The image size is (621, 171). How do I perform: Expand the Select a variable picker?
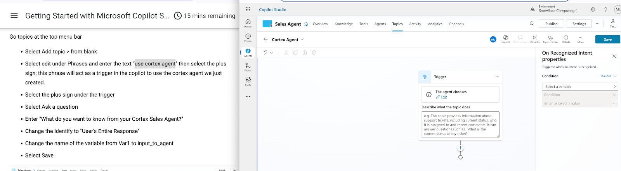click(x=579, y=87)
